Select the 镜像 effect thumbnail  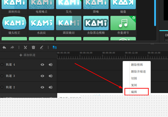coord(123,4)
